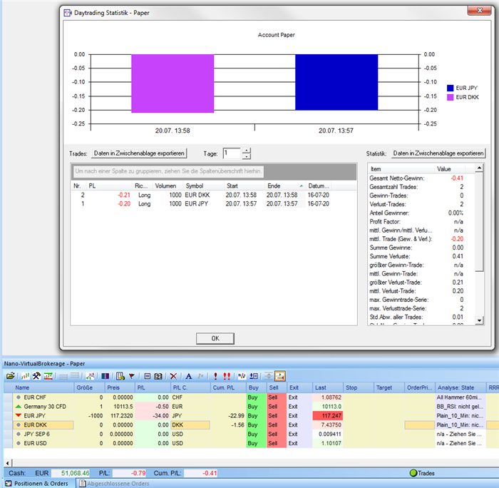The image size is (499, 488).
Task: Click the red flag icon in toolbar
Action: click(x=131, y=375)
